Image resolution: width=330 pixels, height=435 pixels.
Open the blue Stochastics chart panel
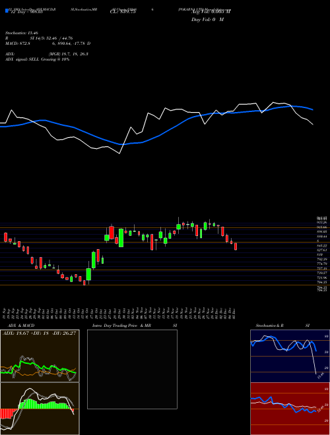point(290,356)
